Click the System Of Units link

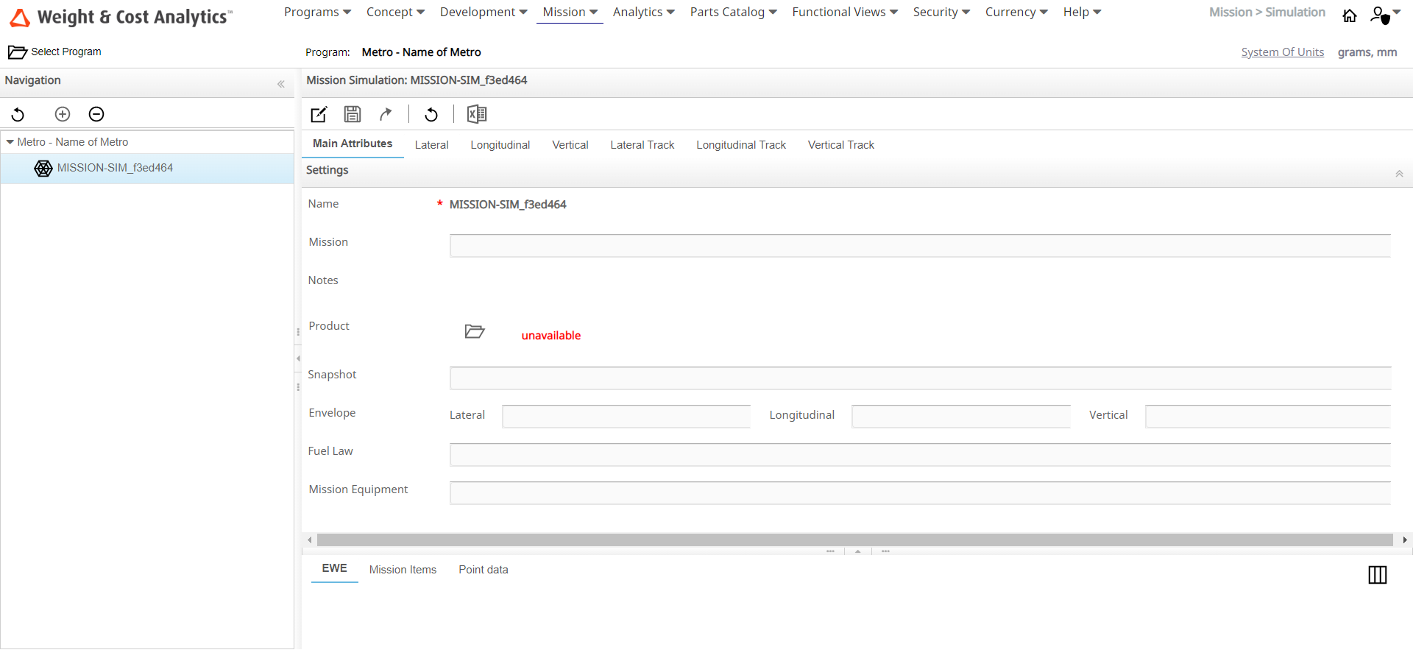(1282, 52)
